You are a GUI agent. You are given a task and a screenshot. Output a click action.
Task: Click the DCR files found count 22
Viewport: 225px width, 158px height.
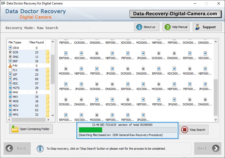click(x=37, y=52)
